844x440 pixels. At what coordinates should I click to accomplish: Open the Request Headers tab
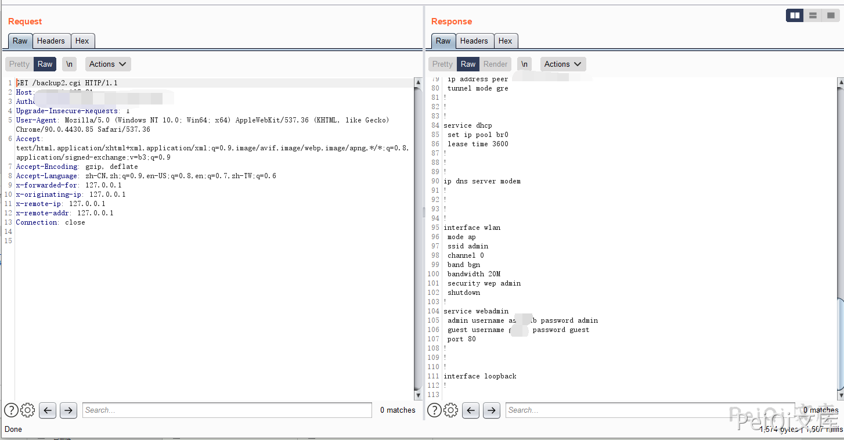tap(51, 41)
